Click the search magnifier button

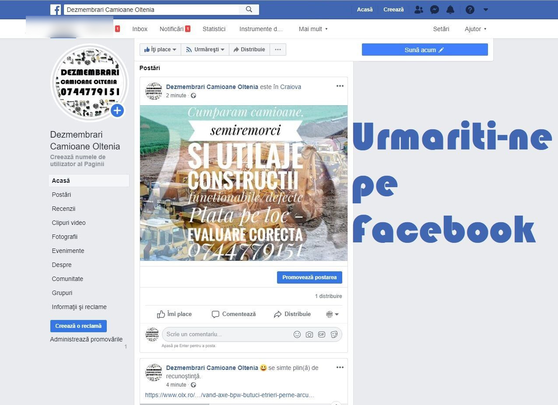click(249, 10)
